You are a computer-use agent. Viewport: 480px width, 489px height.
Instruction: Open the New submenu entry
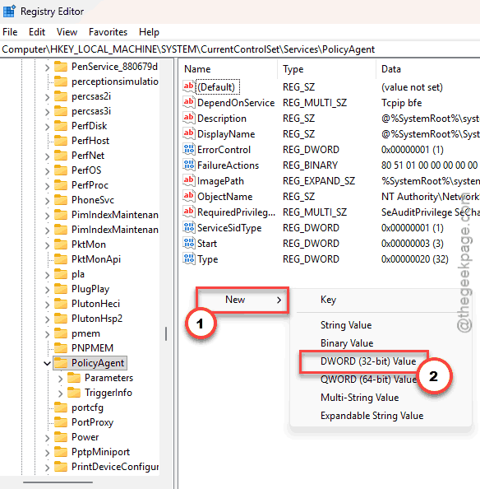click(242, 300)
